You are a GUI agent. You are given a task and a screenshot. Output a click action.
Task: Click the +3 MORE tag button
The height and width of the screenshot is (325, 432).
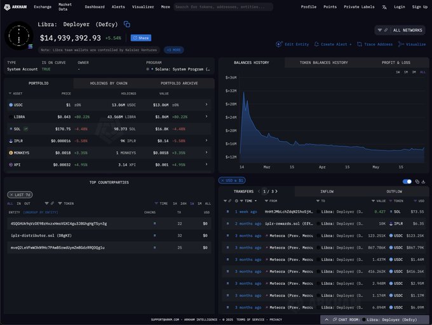pos(173,50)
